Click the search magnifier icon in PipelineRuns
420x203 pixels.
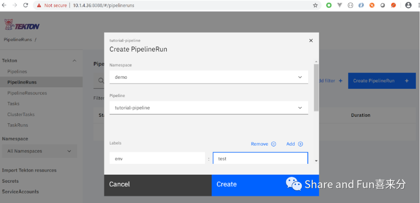(101, 81)
